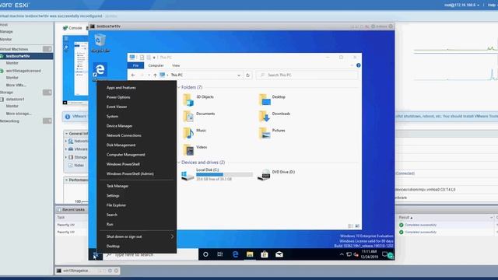
Task: Select the Videos folder
Action: pyautogui.click(x=195, y=150)
